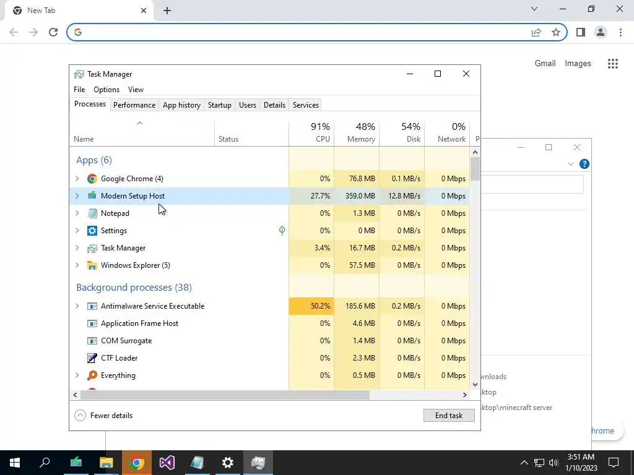
Task: Open the Chrome tab search chevron
Action: [x=534, y=9]
